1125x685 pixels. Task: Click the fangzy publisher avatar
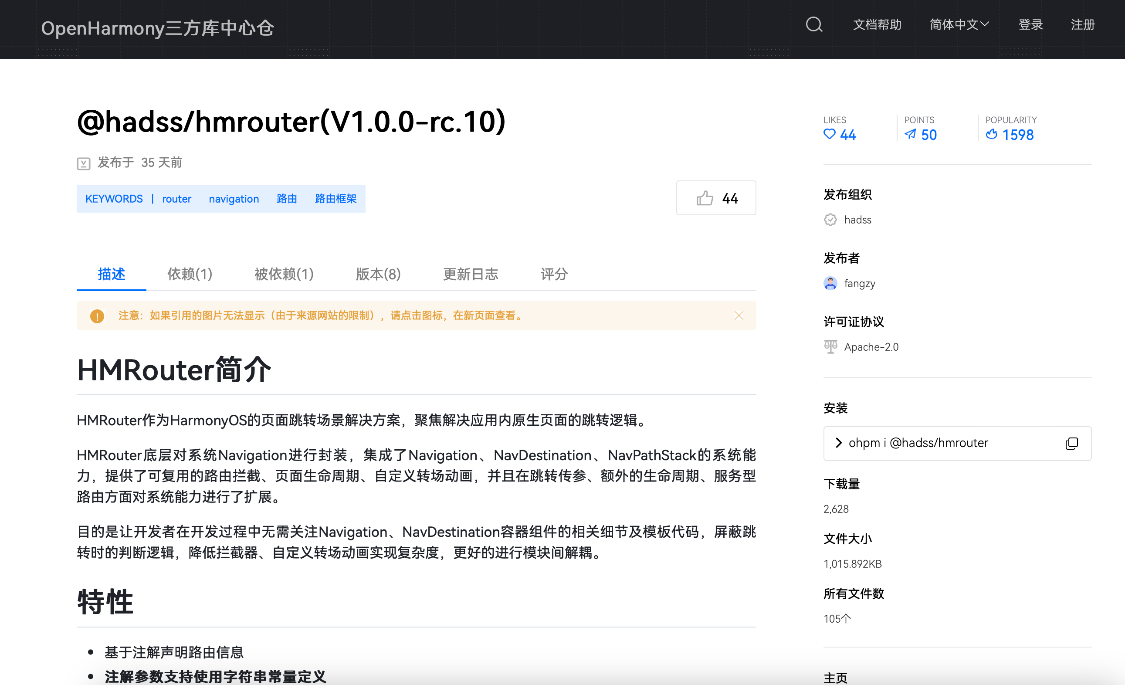(830, 283)
